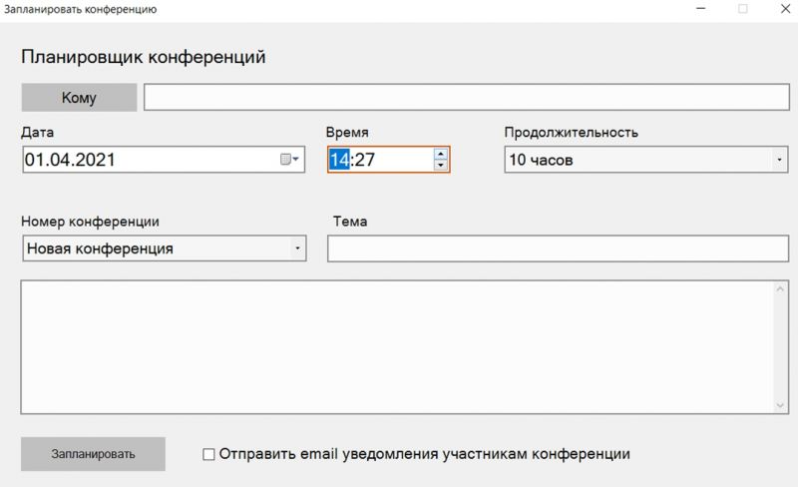798x487 pixels.
Task: Select the minutes value 27 in the Время field
Action: (365, 160)
